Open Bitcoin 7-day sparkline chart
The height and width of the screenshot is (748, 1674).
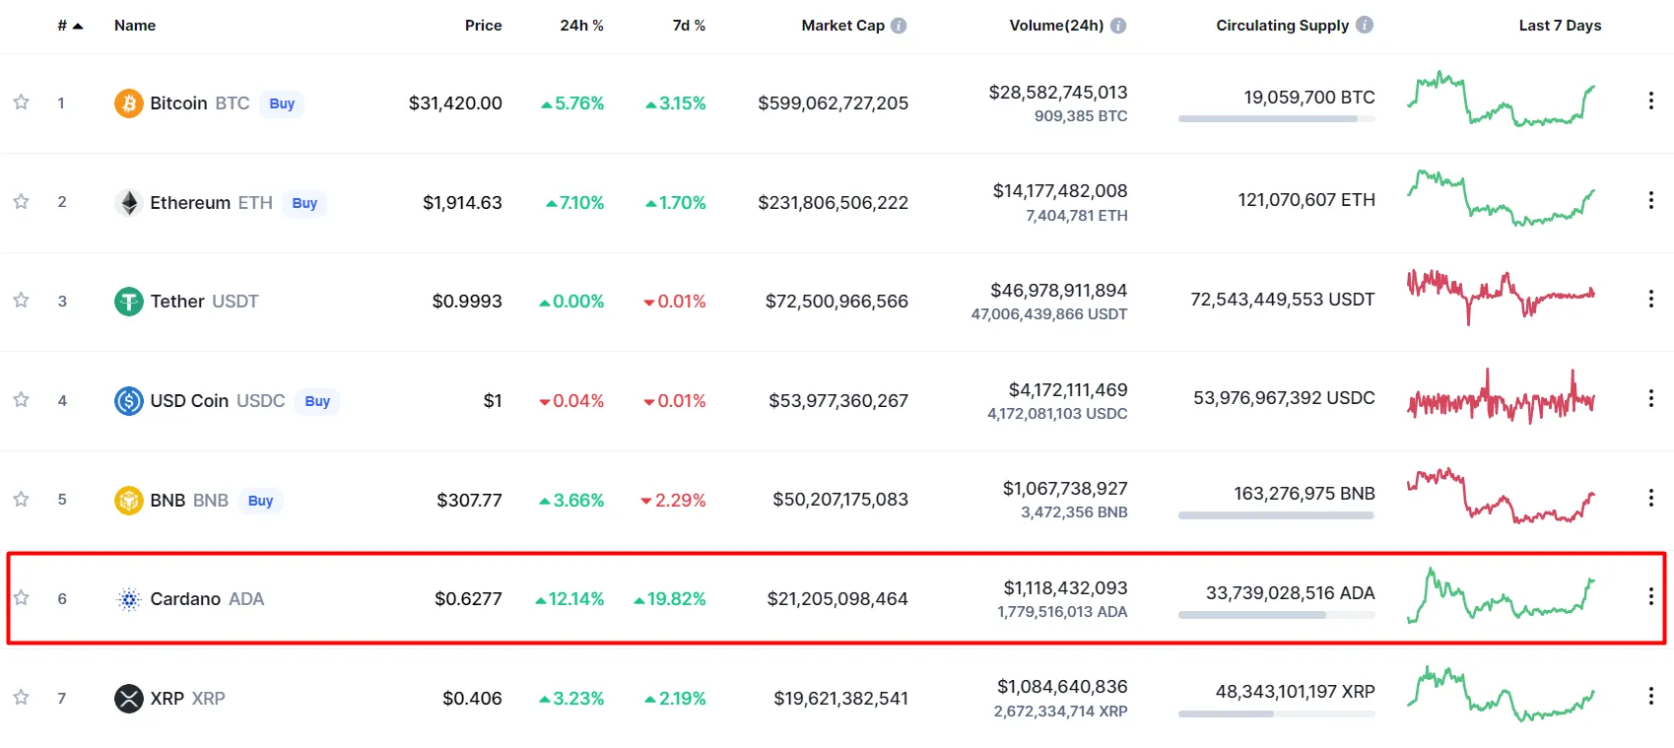(x=1501, y=99)
